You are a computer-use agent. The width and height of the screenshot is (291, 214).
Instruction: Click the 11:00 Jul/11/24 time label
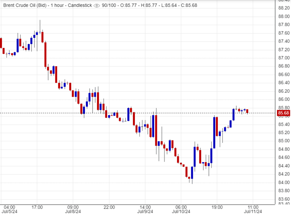253,209
